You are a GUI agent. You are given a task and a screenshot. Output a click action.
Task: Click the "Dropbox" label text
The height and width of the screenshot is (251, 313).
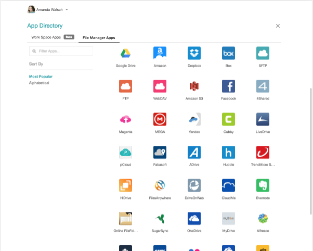[194, 66]
